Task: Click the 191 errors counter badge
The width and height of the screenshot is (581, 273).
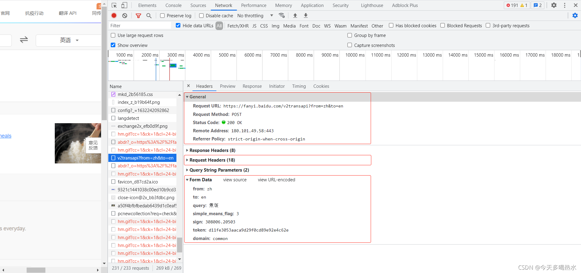Action: pyautogui.click(x=517, y=5)
